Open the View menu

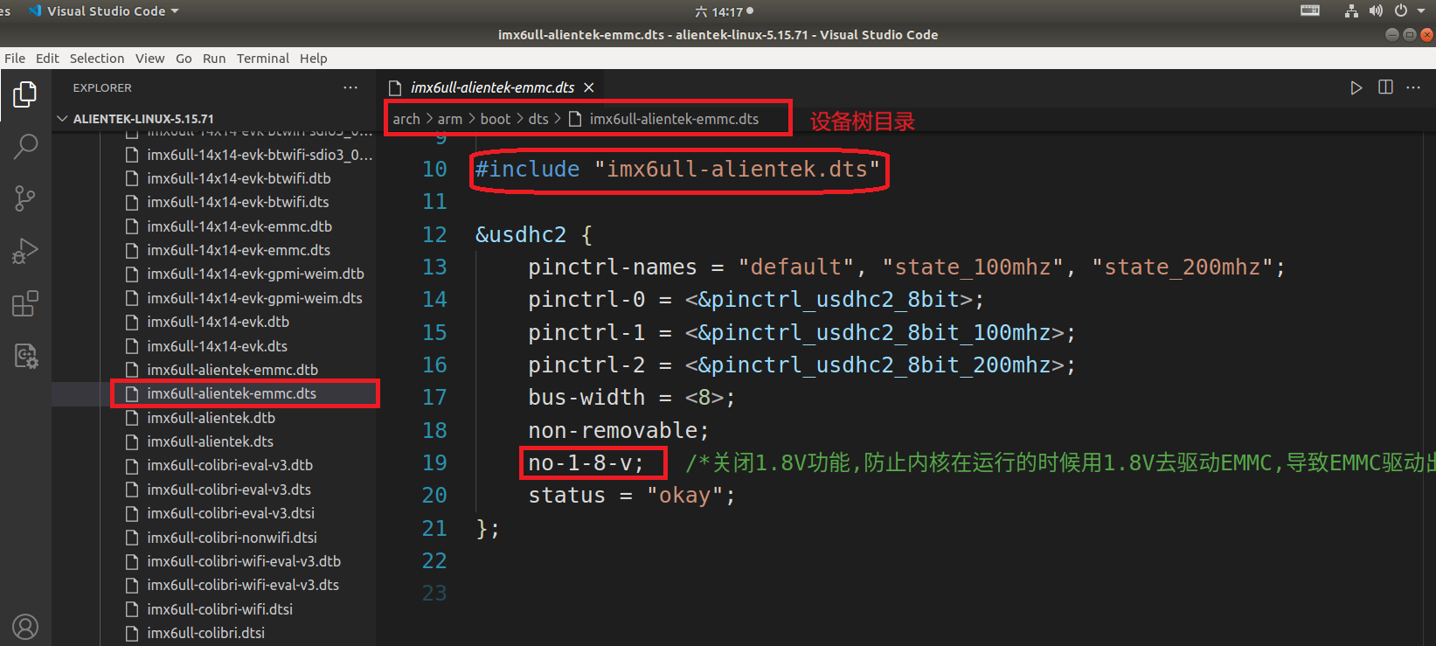click(x=149, y=59)
